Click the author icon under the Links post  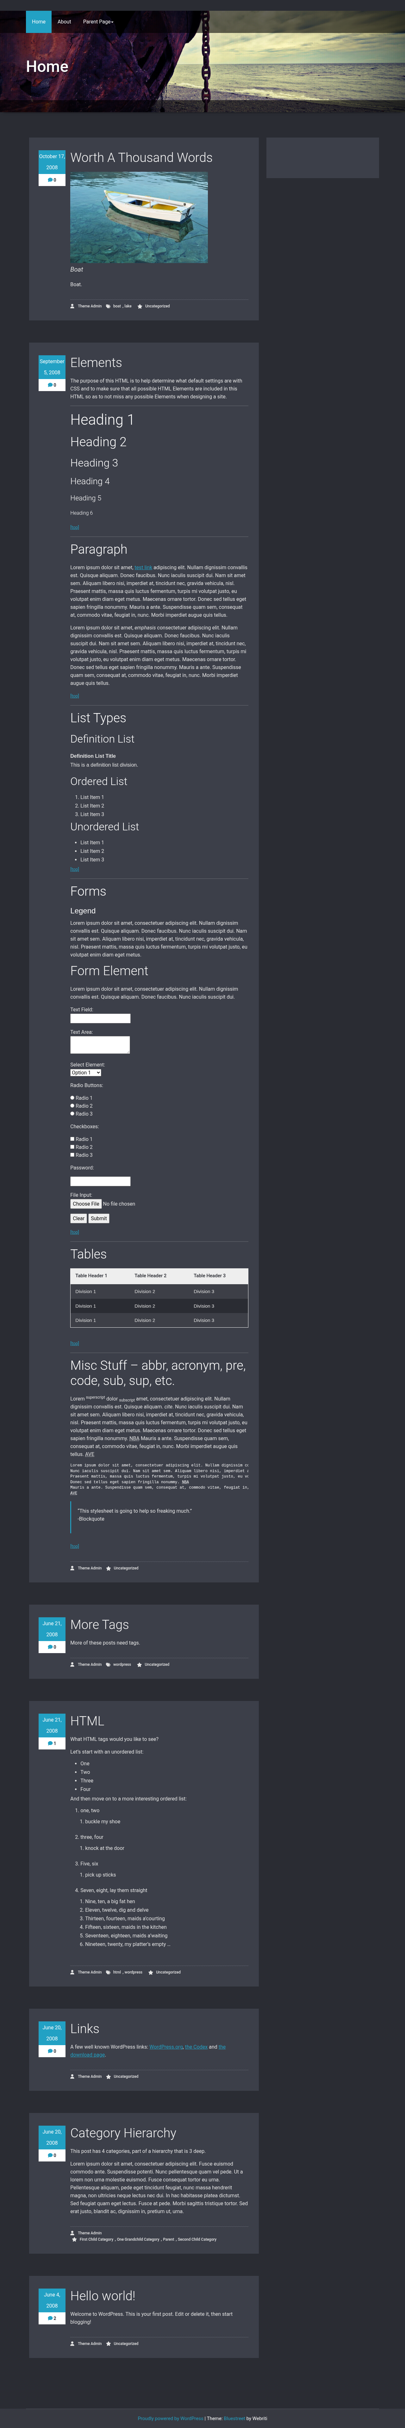point(72,2077)
